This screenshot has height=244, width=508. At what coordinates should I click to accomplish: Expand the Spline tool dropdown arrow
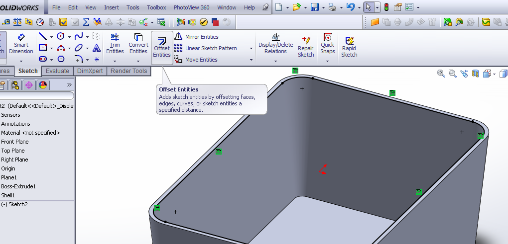coord(87,37)
